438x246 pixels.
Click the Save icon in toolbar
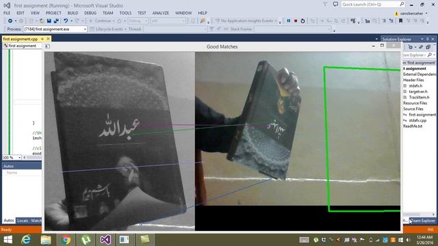pyautogui.click(x=49, y=20)
